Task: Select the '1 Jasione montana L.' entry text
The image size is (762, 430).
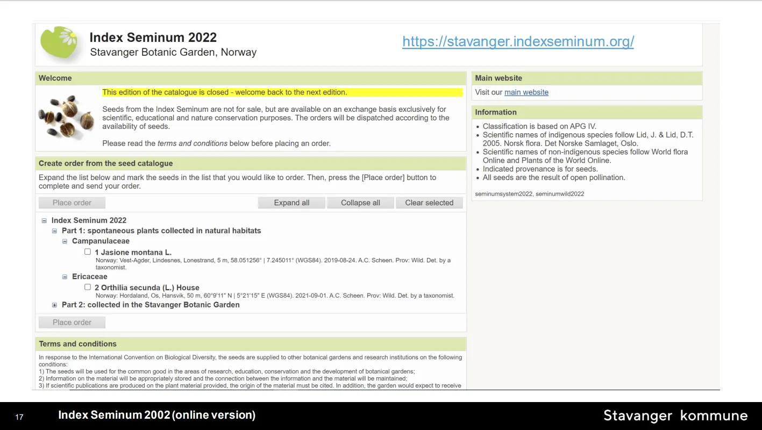Action: 133,252
